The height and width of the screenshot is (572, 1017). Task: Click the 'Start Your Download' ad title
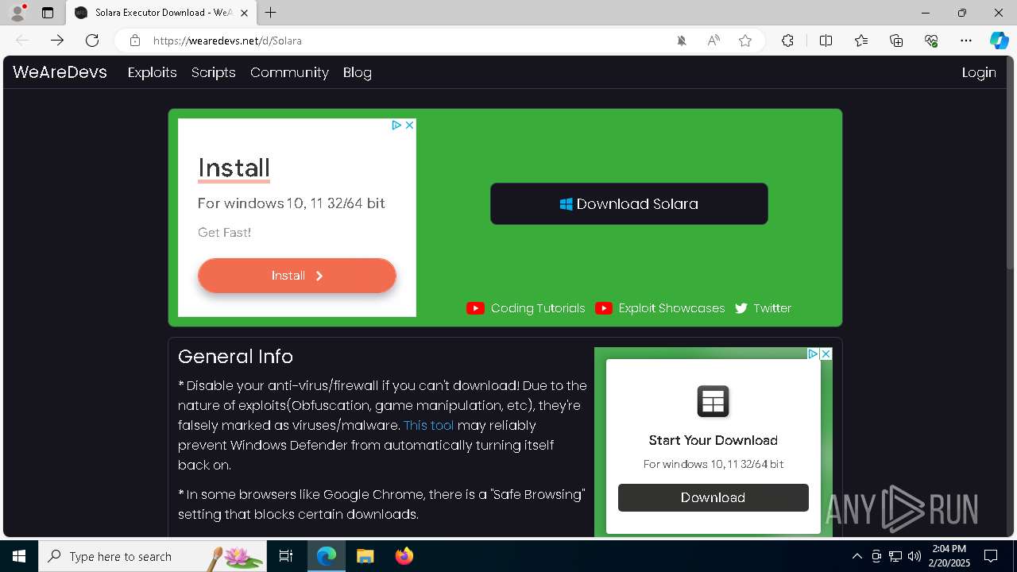713,440
